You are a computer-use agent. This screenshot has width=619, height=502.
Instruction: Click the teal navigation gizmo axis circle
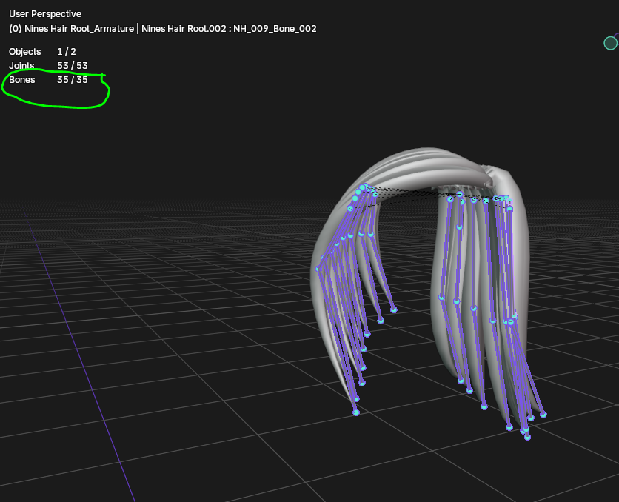coord(610,43)
